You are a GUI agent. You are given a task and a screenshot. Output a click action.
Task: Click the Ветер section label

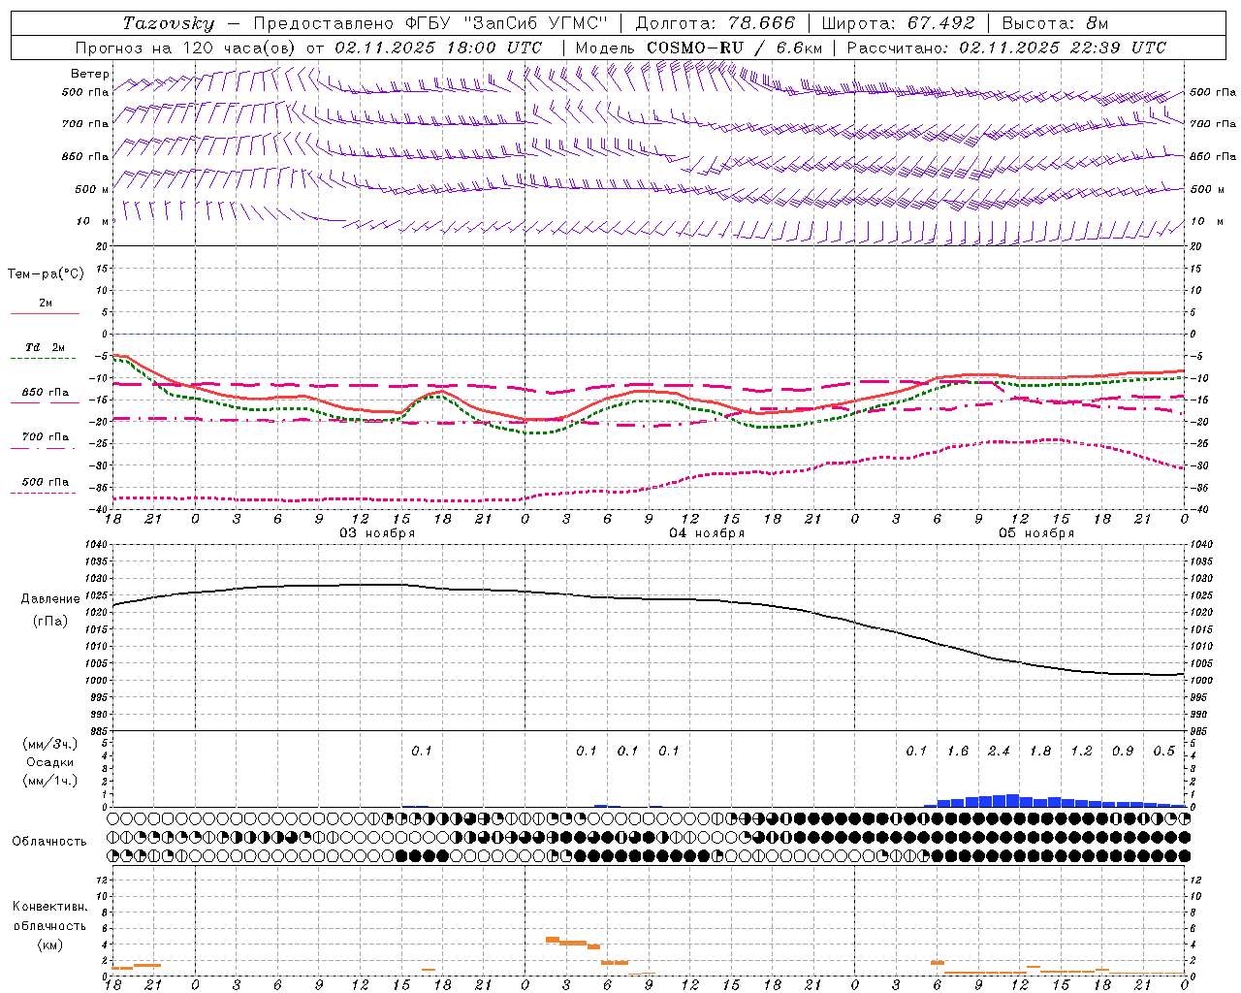(90, 74)
